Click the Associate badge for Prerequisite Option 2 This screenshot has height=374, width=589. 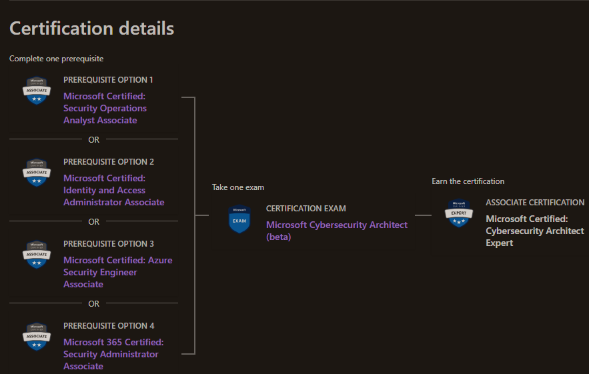coord(37,173)
